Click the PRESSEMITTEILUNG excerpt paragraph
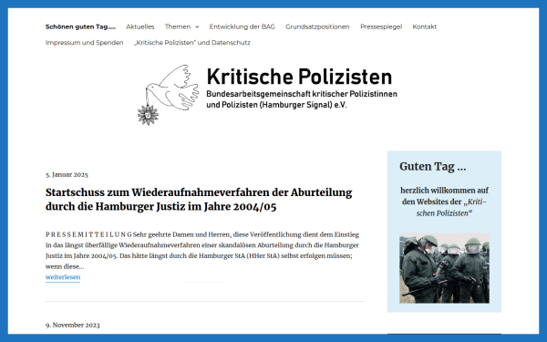 (x=202, y=250)
